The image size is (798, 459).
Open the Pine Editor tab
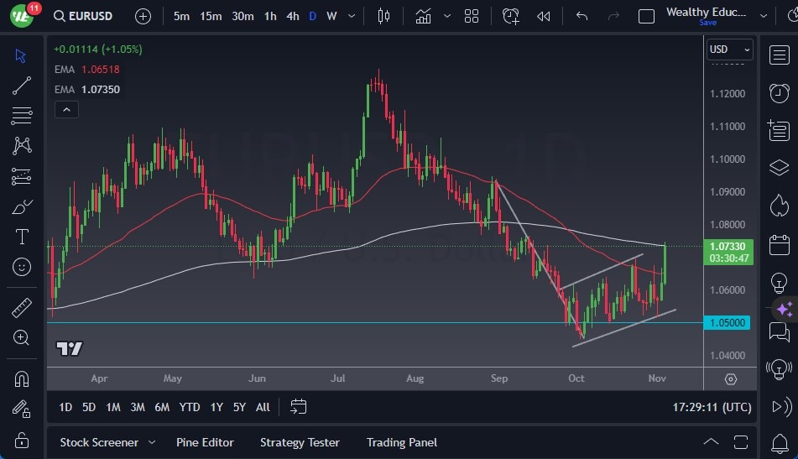click(205, 442)
